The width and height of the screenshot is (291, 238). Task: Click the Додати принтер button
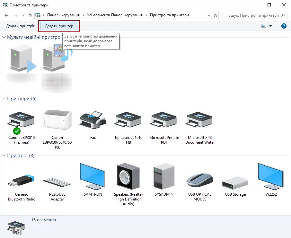59,26
